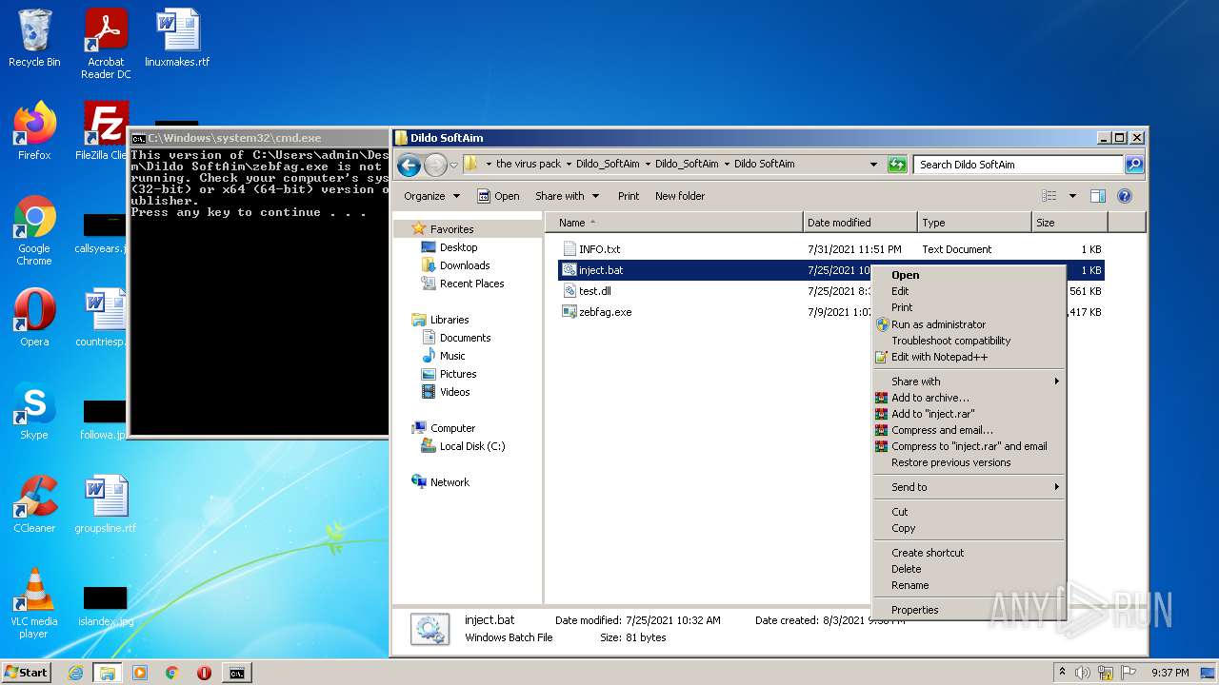Launch Google Chrome desktop shortcut
This screenshot has height=685, width=1219.
[x=34, y=230]
